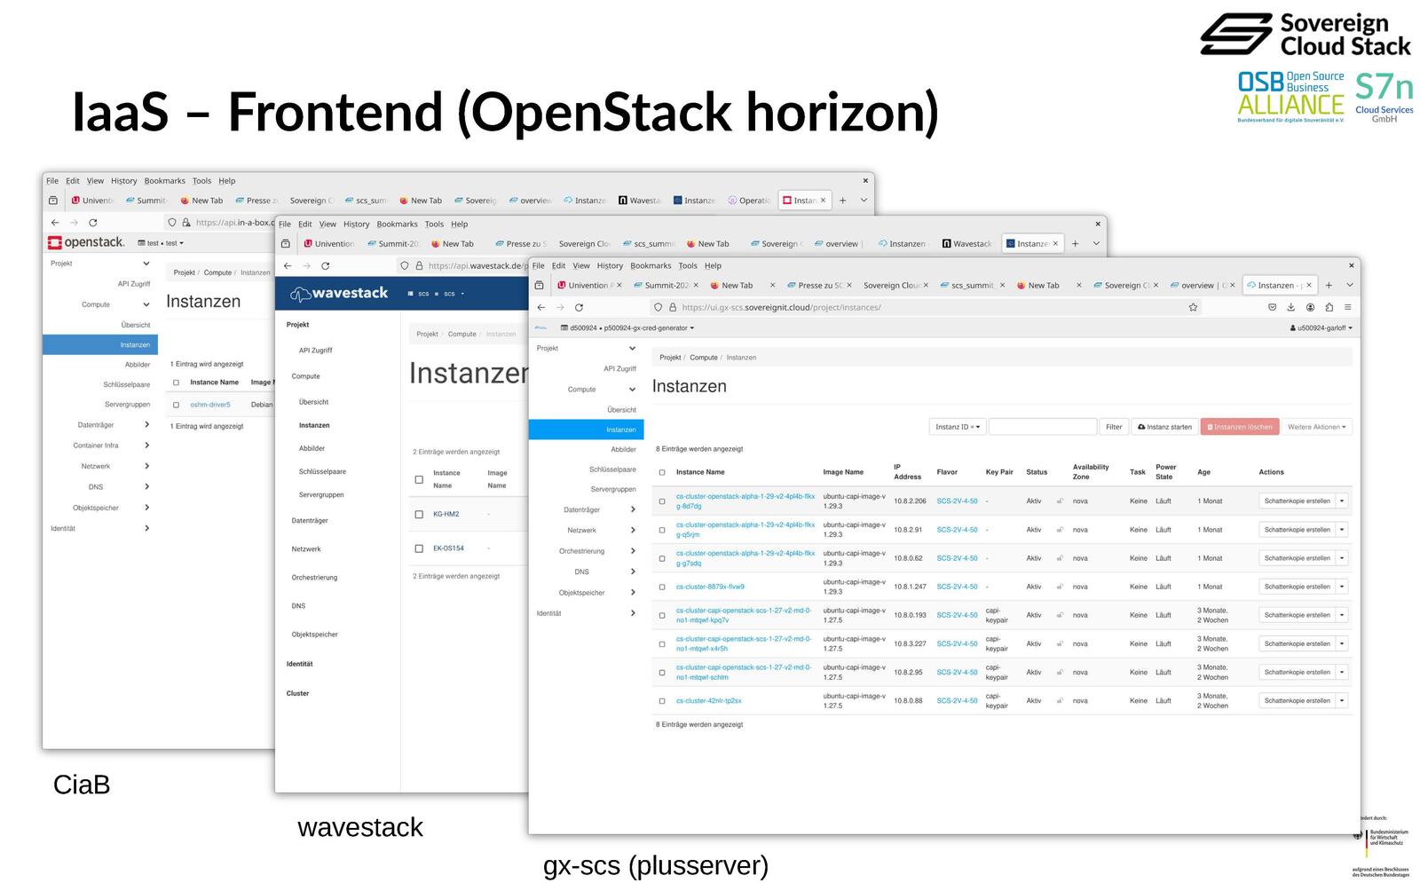Image resolution: width=1420 pixels, height=891 pixels.
Task: Select all instances checkbox in gx-scs table header
Action: coord(662,472)
